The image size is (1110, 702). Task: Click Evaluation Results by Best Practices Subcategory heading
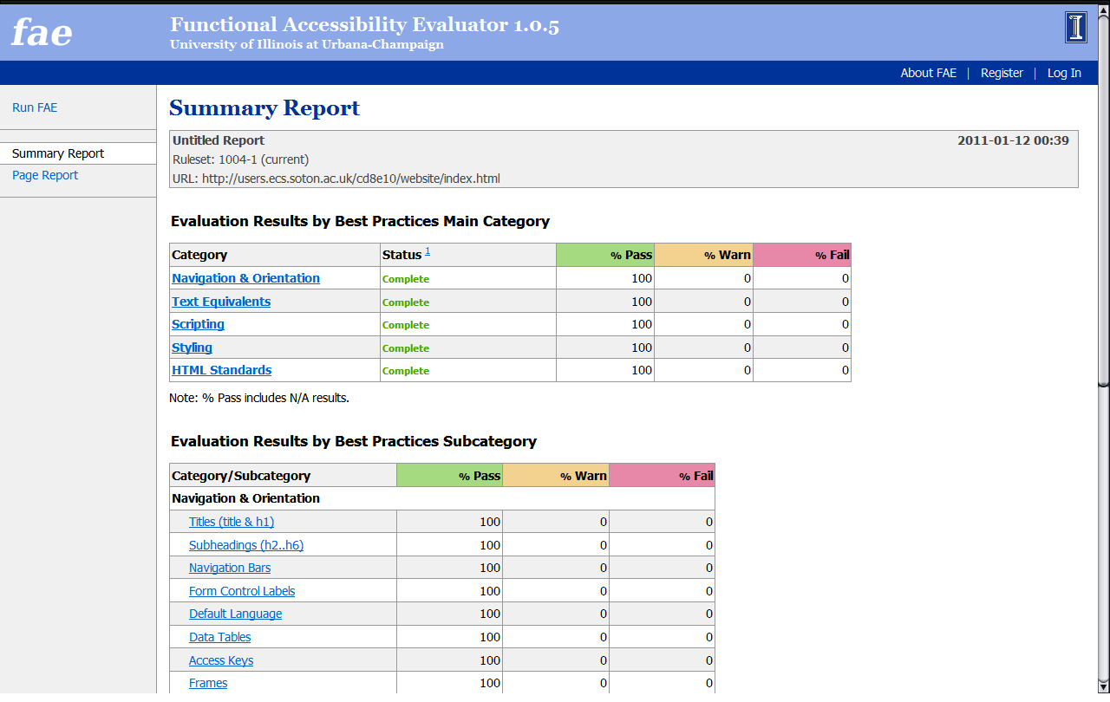tap(354, 441)
